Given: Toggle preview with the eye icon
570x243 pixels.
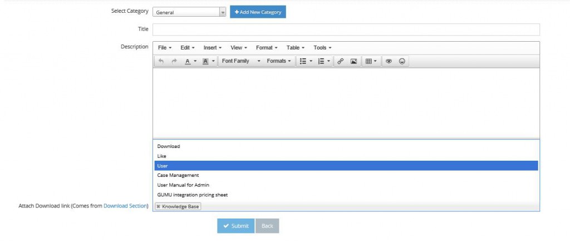Looking at the screenshot, I should click(389, 61).
